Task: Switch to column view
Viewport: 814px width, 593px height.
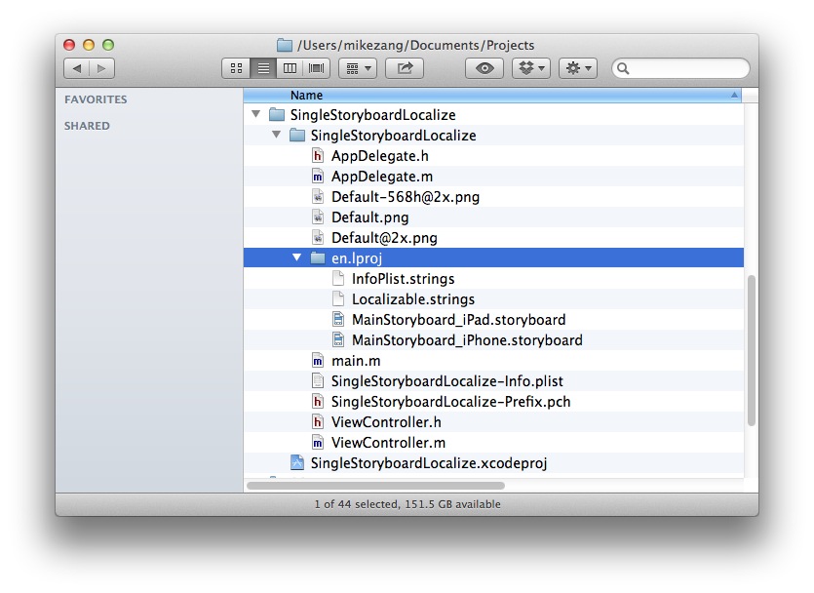Action: (291, 68)
